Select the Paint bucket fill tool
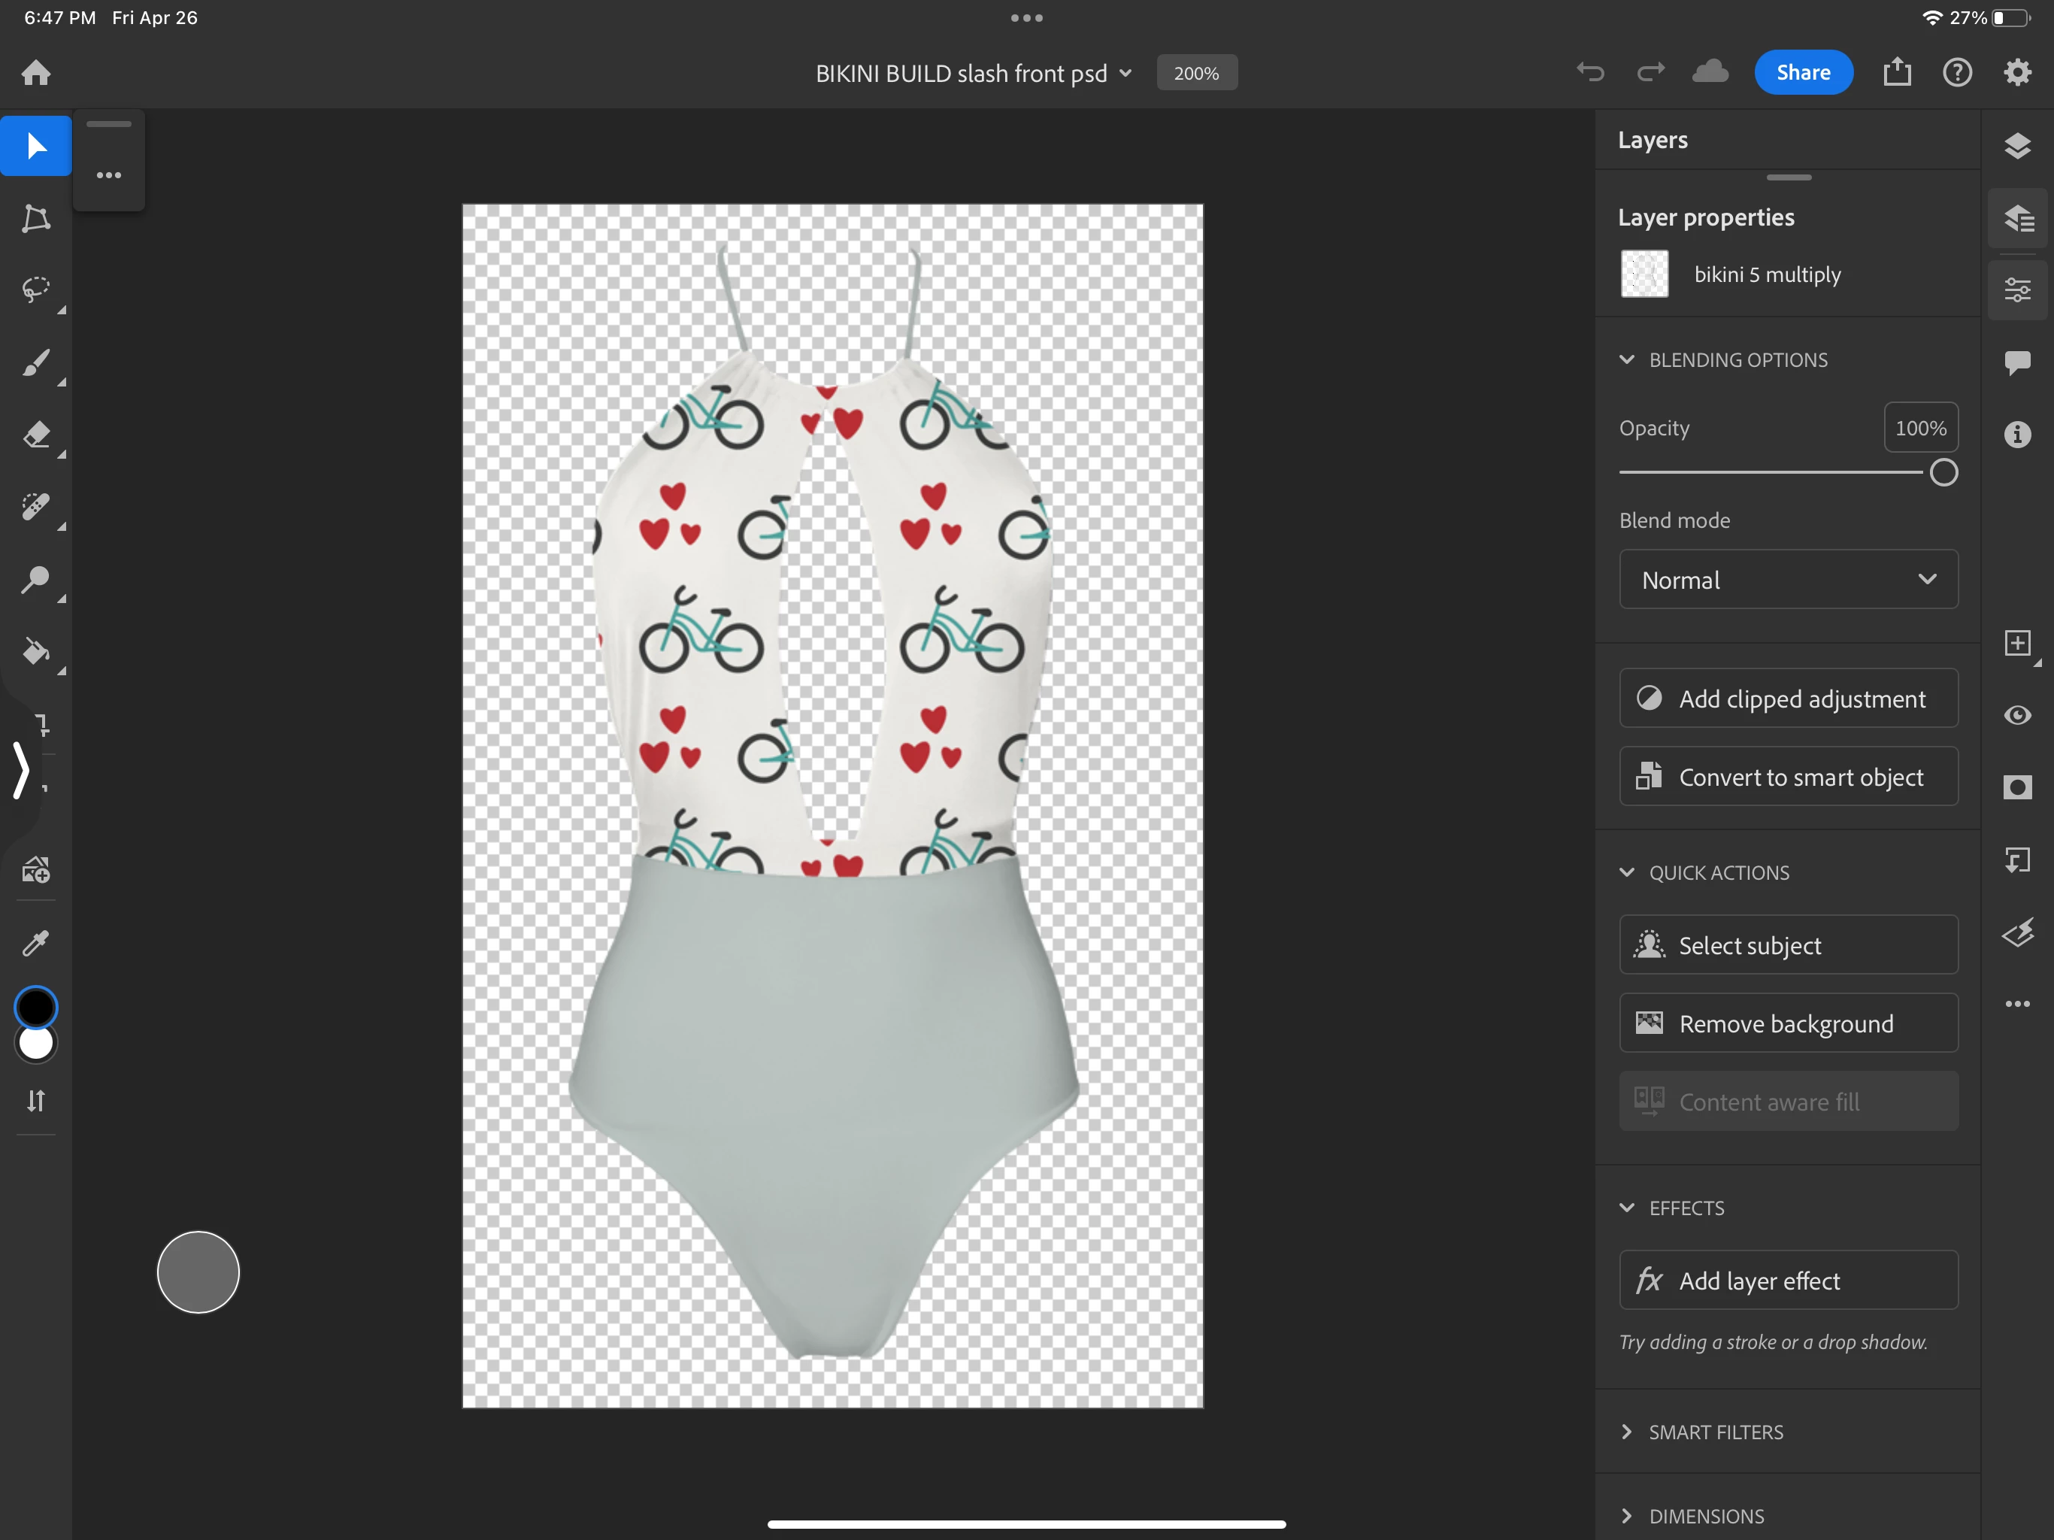 pyautogui.click(x=35, y=651)
